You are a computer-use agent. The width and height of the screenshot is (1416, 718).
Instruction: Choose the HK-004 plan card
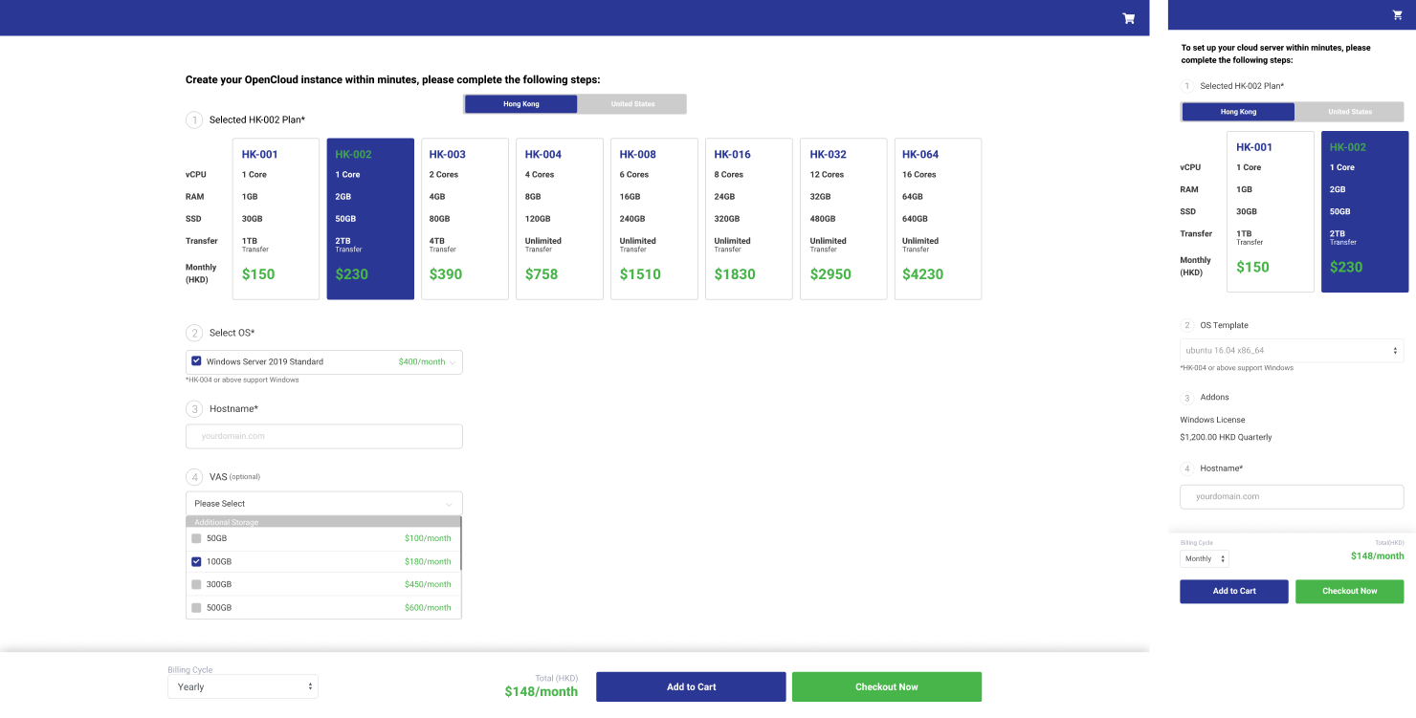(560, 219)
